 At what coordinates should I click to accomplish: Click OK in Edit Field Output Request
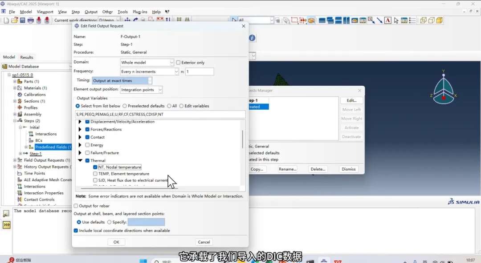(x=116, y=242)
